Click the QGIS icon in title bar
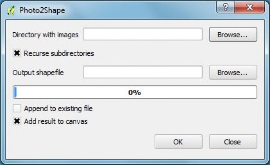 click(x=10, y=11)
